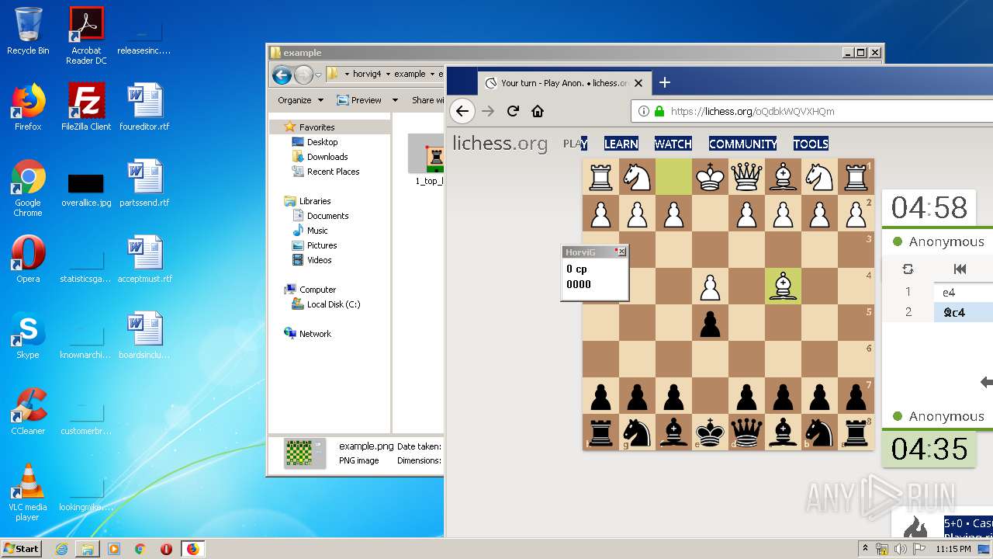This screenshot has width=993, height=559.
Task: Open Windows Media Player taskbar icon
Action: point(114,549)
